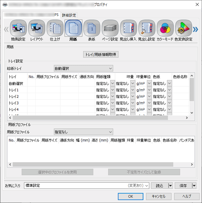Image resolution: width=202 pixels, height=203 pixels.
Task: Open 色紙 dropdown in トレイ3 row
Action: tap(169, 103)
